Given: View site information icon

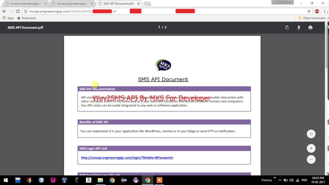Looking at the screenshot, I should (26, 11).
